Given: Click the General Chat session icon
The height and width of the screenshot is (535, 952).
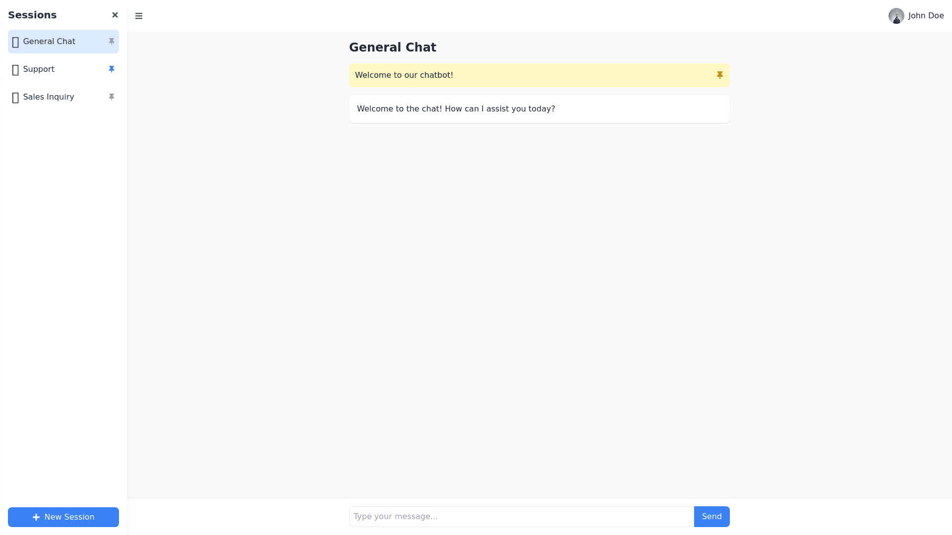Looking at the screenshot, I should tap(15, 42).
